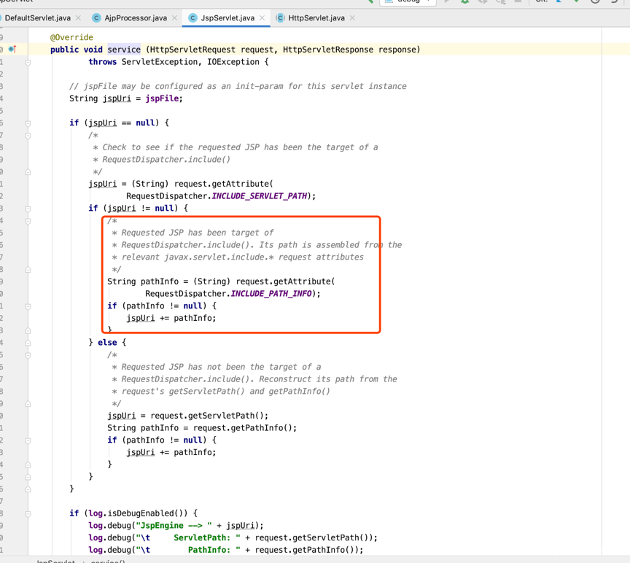The image size is (630, 563).
Task: Click IOException in the throws clause
Action: (x=233, y=62)
